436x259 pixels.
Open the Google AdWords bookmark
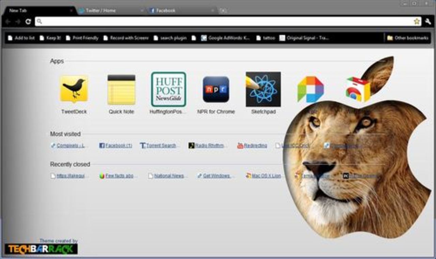225,38
